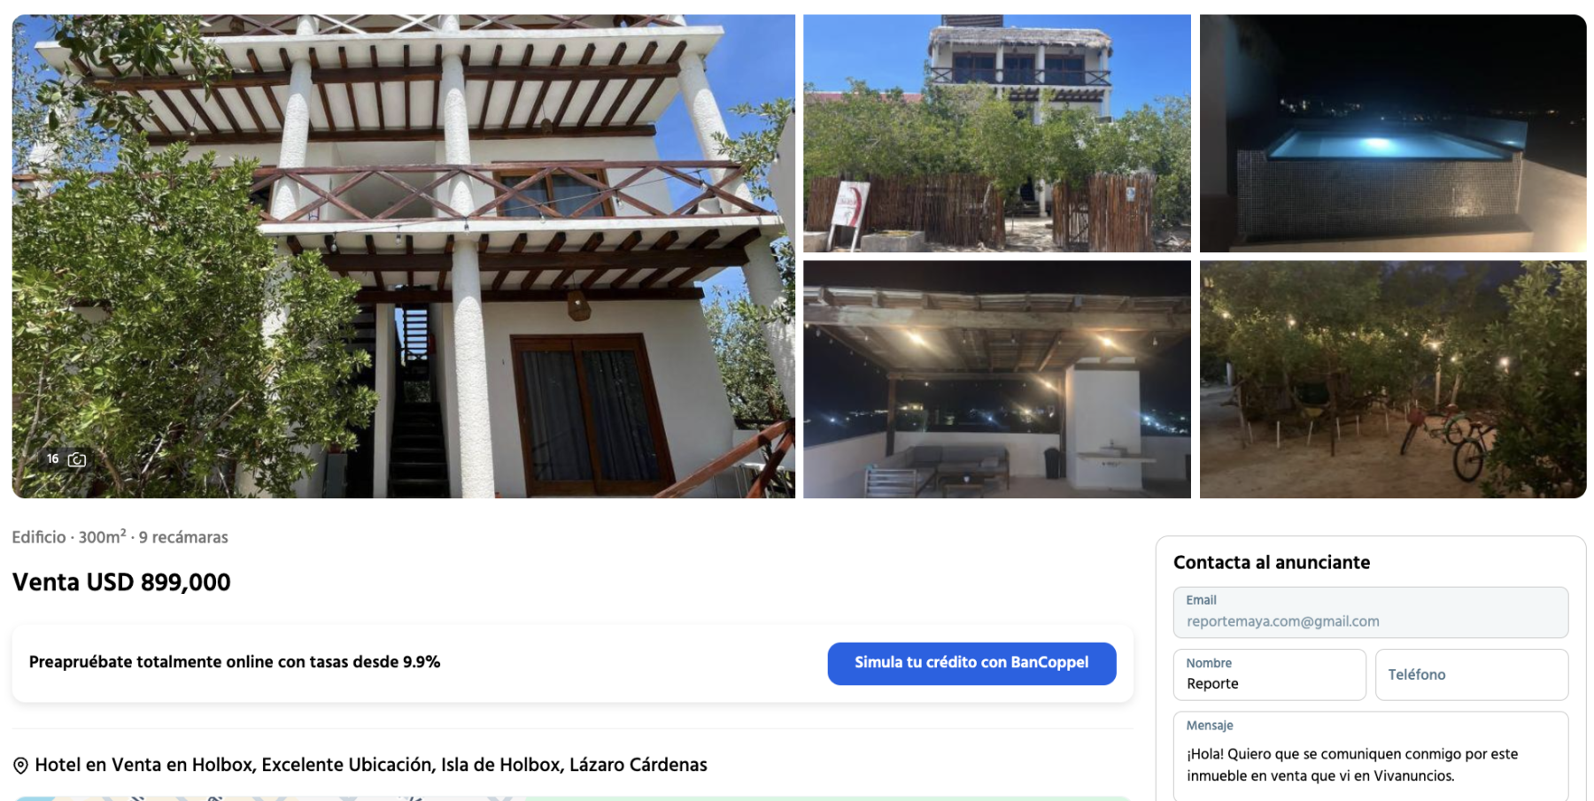
Task: Focus the Teléfono input field
Action: pyautogui.click(x=1471, y=674)
